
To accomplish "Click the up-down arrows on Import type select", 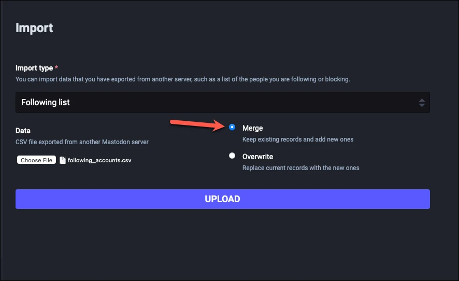I will click(x=422, y=103).
